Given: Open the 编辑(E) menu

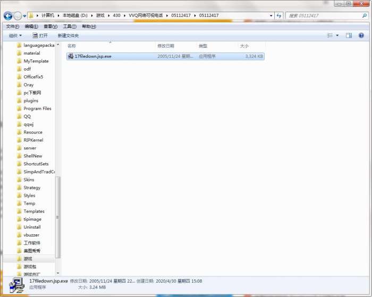Looking at the screenshot, I should coord(31,27).
